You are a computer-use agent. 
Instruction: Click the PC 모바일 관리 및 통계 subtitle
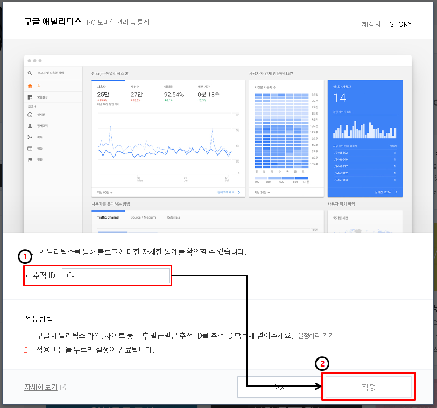click(x=118, y=22)
